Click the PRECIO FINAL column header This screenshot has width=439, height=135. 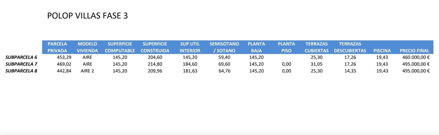[414, 50]
